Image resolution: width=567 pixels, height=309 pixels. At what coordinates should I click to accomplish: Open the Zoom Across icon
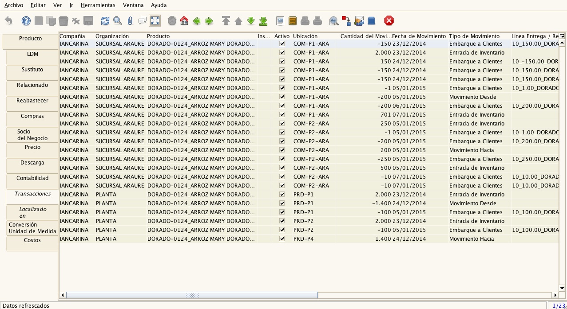pyautogui.click(x=334, y=21)
